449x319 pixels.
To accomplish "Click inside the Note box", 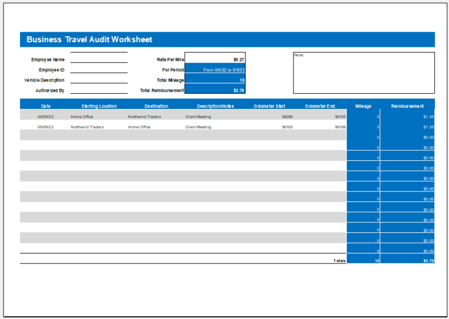I will 364,73.
